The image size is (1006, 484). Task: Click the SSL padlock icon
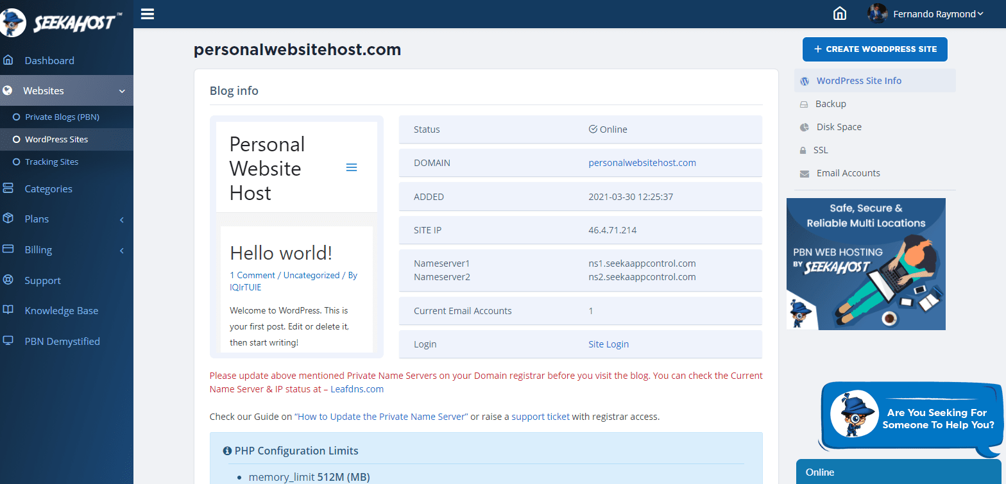click(x=803, y=151)
